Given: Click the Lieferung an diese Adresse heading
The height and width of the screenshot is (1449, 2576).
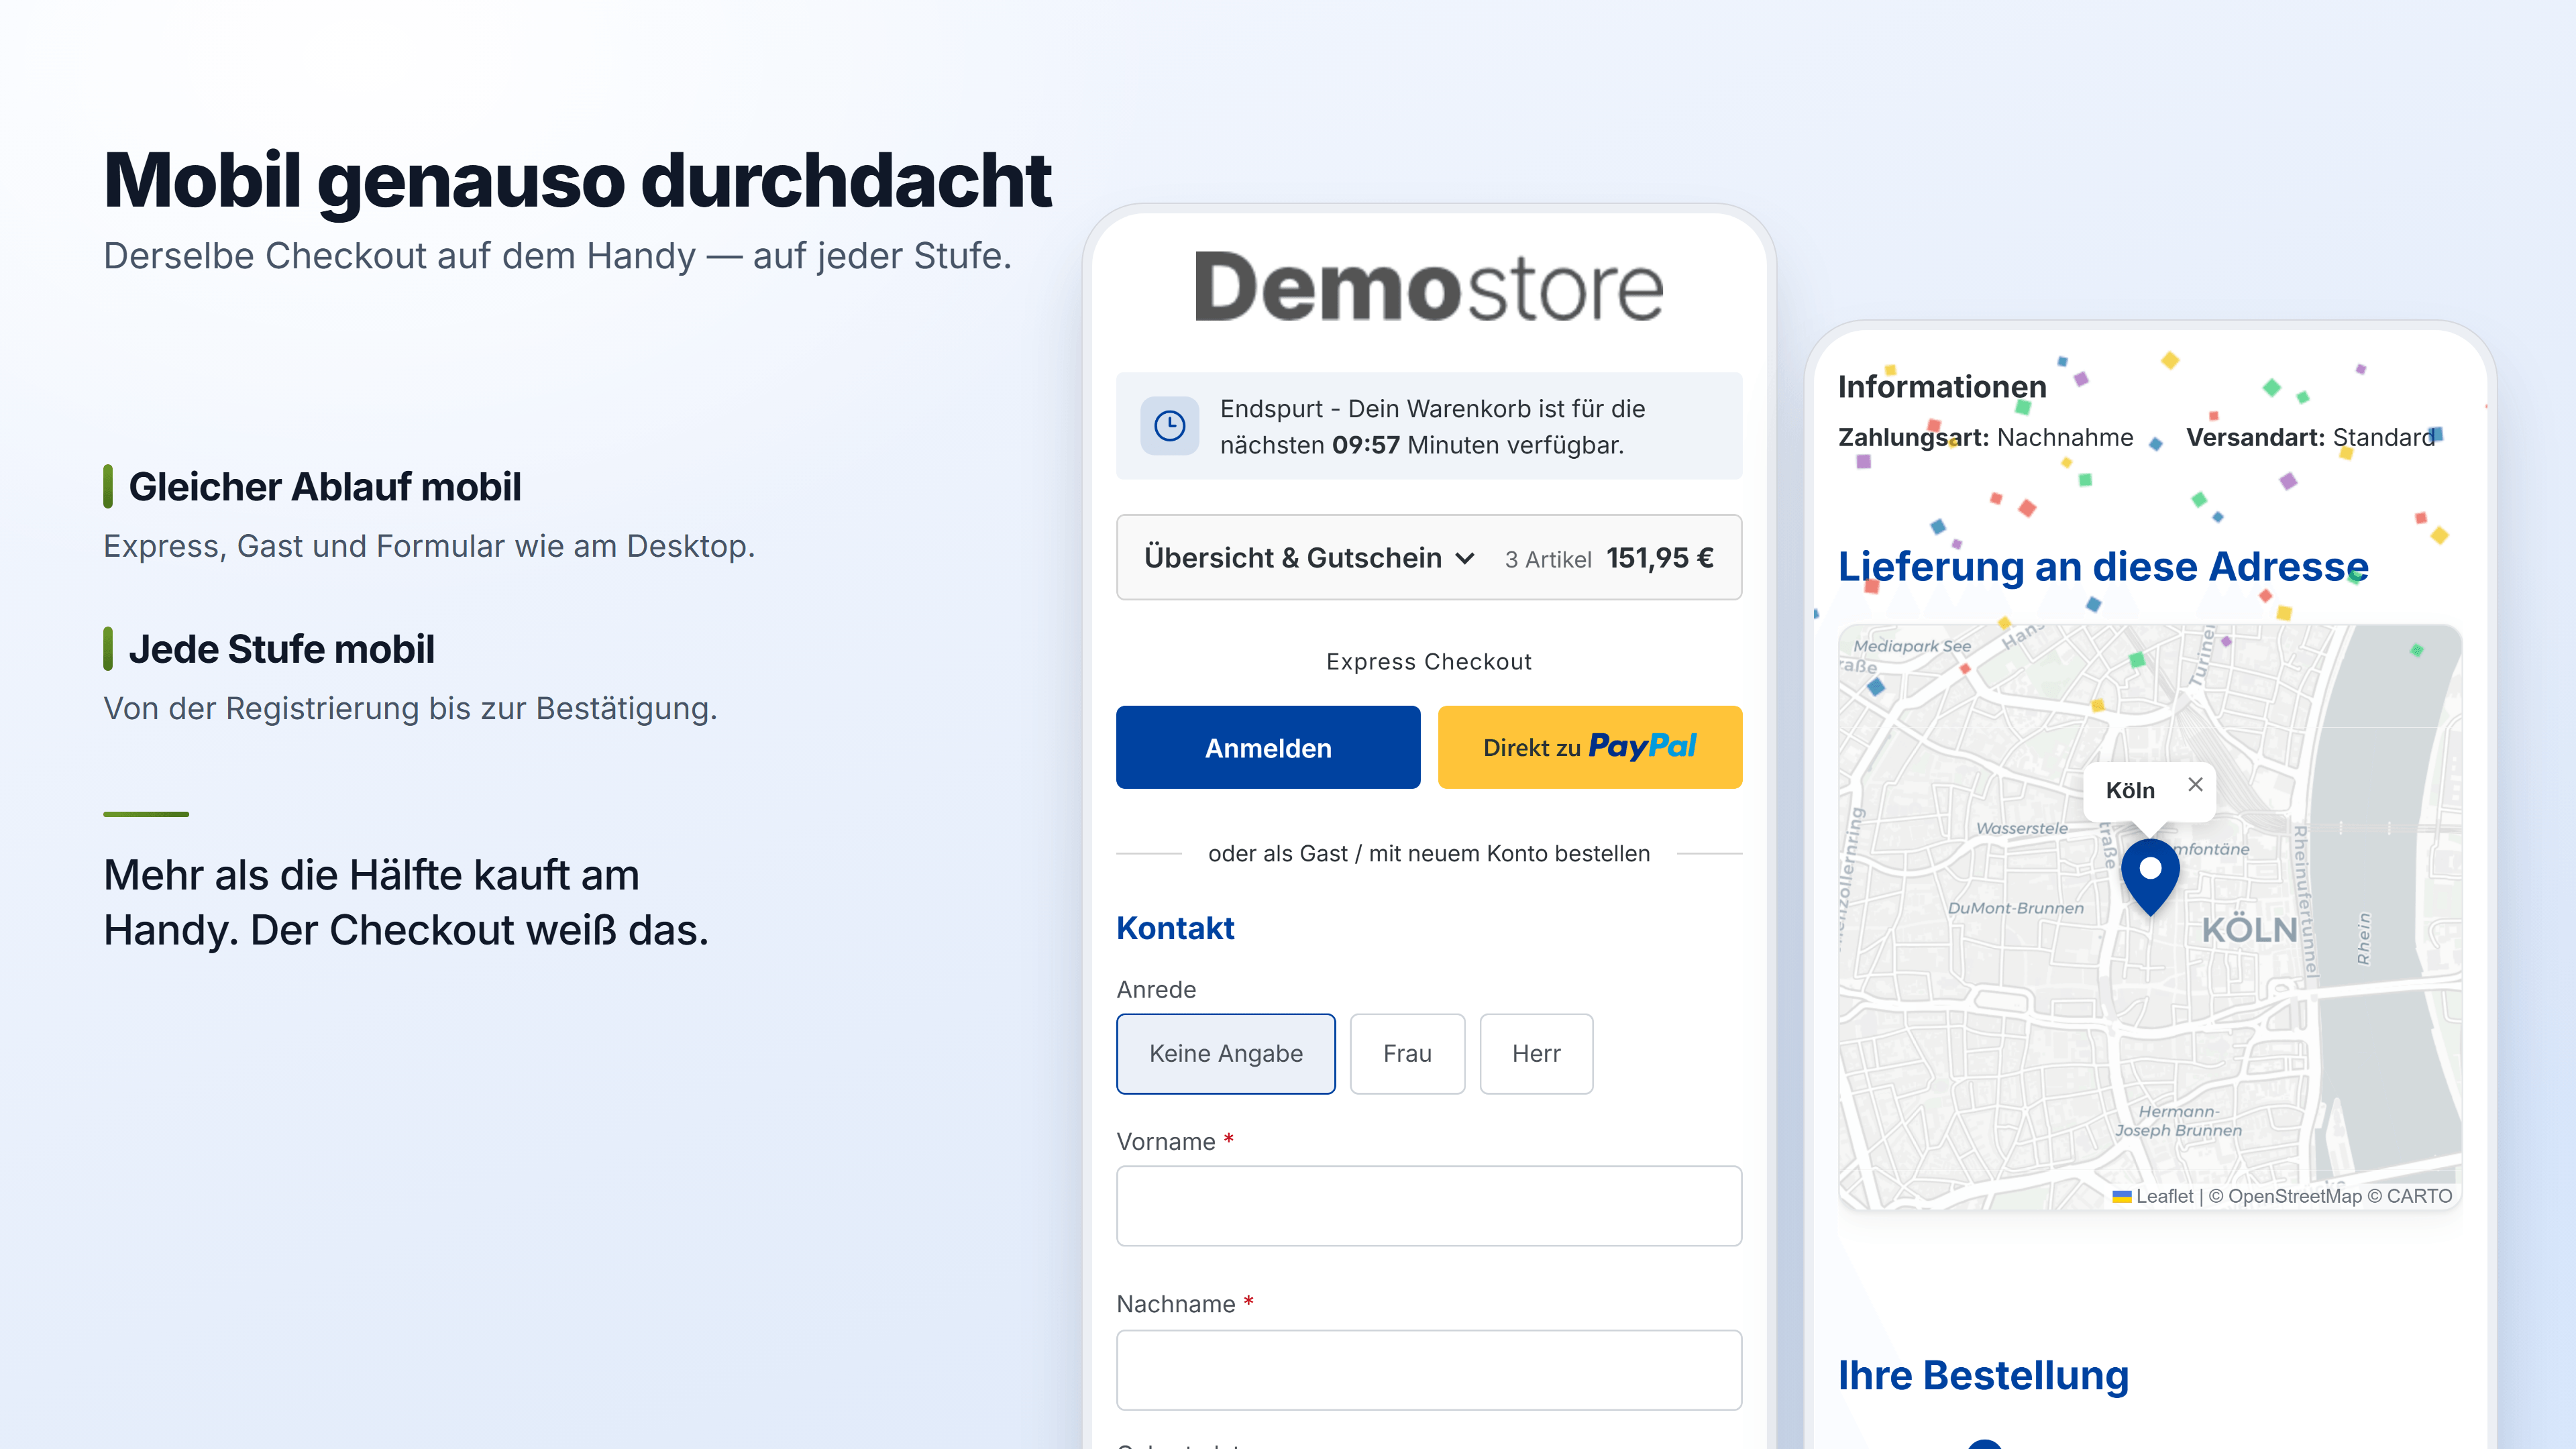Looking at the screenshot, I should [x=2103, y=567].
